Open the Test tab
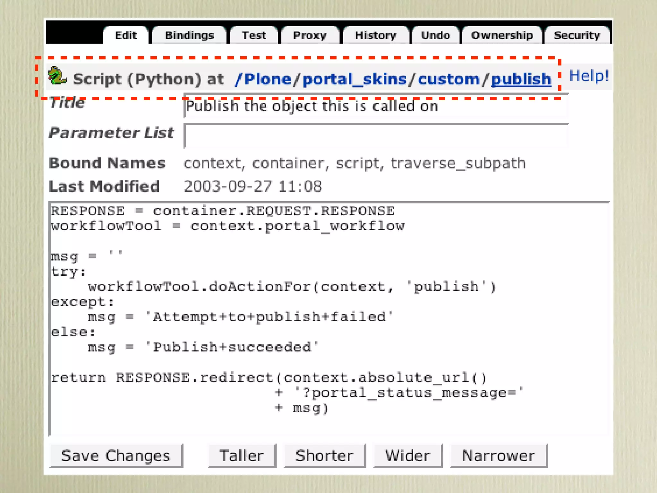The height and width of the screenshot is (493, 657). pyautogui.click(x=254, y=35)
